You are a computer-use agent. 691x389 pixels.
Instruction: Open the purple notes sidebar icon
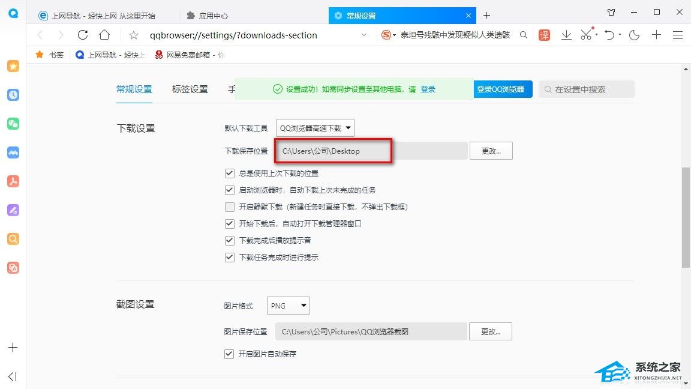[13, 210]
